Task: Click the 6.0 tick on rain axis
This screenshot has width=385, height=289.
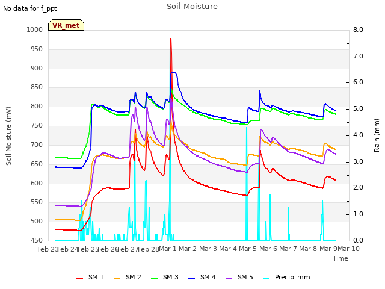Action: point(358,82)
